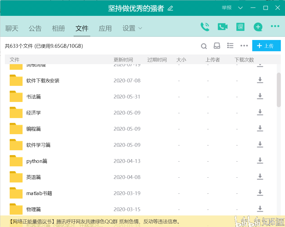This screenshot has width=285, height=227.
Task: Click the 上传者 column header
Action: pyautogui.click(x=213, y=60)
